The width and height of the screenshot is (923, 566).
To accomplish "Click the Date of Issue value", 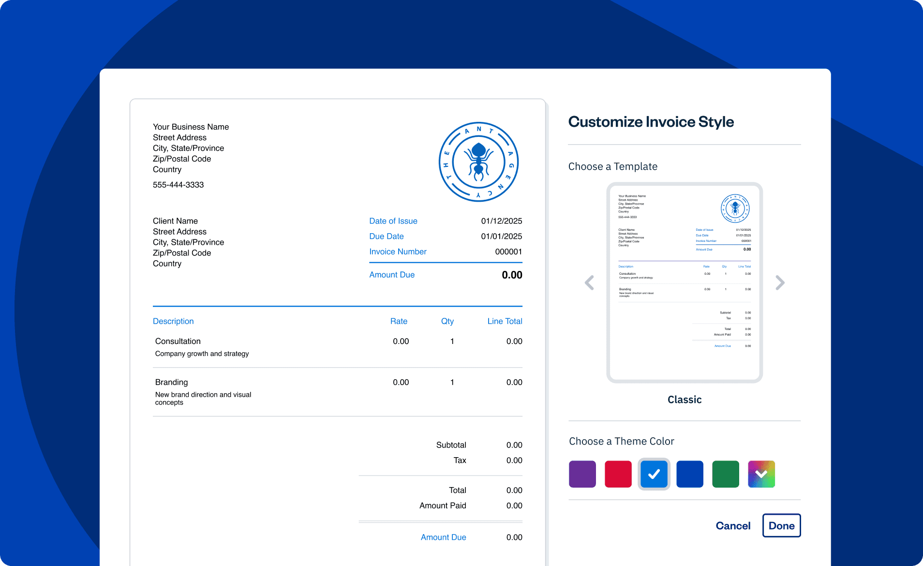I will tap(501, 221).
